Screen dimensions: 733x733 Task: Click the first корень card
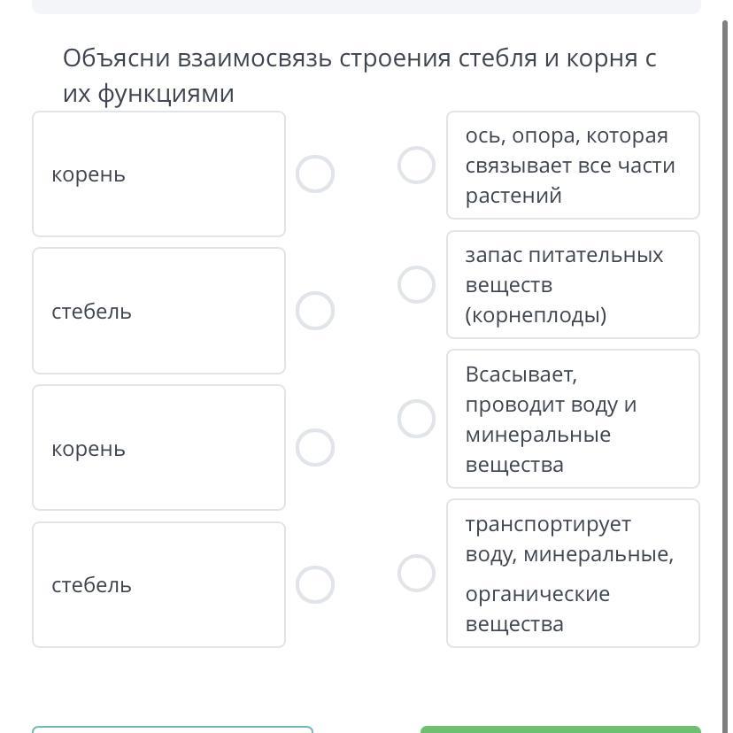[x=159, y=174]
